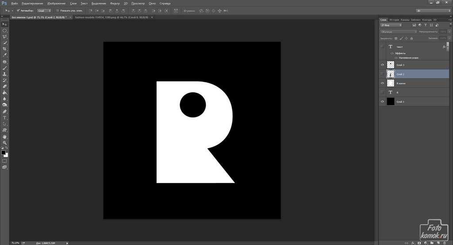Click the background color swatch
This screenshot has height=245, width=453.
click(x=6, y=155)
